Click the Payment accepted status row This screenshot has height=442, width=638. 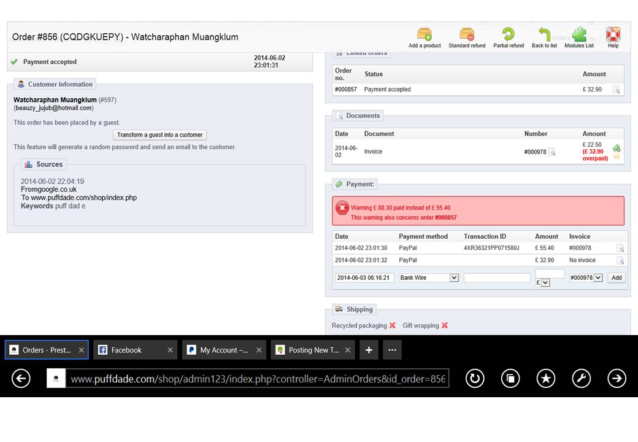click(160, 62)
